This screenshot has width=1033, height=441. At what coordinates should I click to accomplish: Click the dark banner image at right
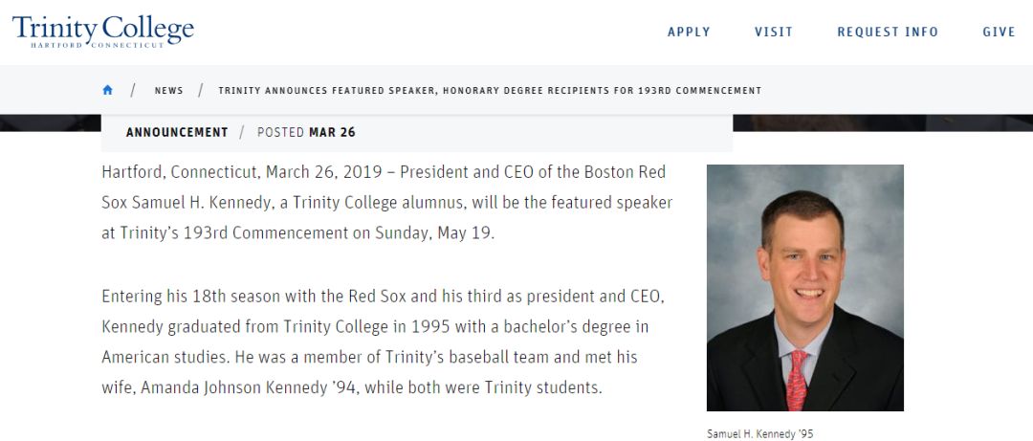coord(883,122)
